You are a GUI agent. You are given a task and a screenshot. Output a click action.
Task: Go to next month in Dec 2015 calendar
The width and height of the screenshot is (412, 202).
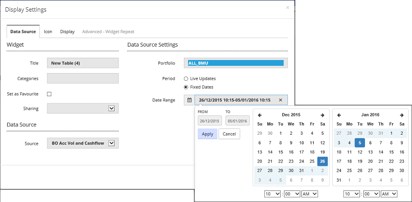tap(322, 115)
